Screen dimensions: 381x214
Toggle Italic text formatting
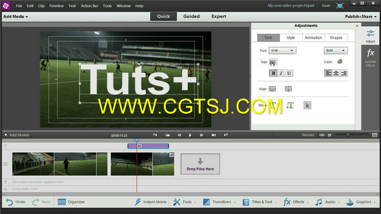coord(281,73)
